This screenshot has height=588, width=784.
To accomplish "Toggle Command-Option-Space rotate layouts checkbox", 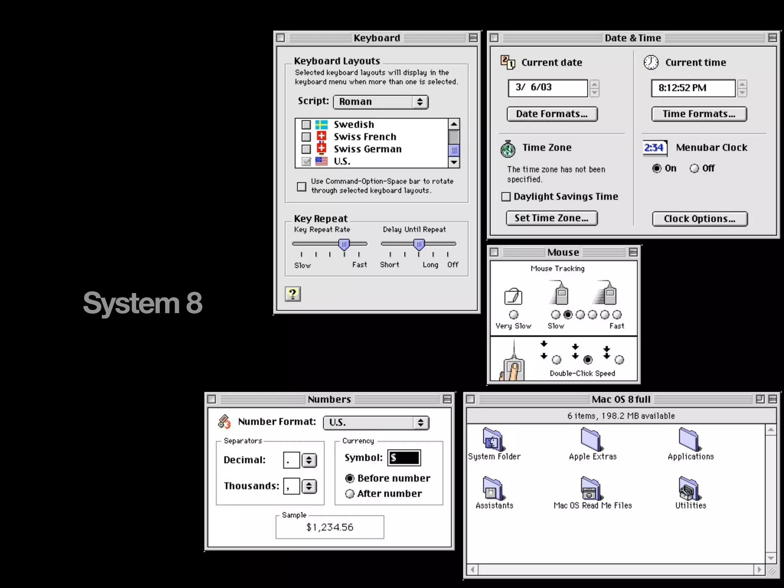I will [x=302, y=186].
